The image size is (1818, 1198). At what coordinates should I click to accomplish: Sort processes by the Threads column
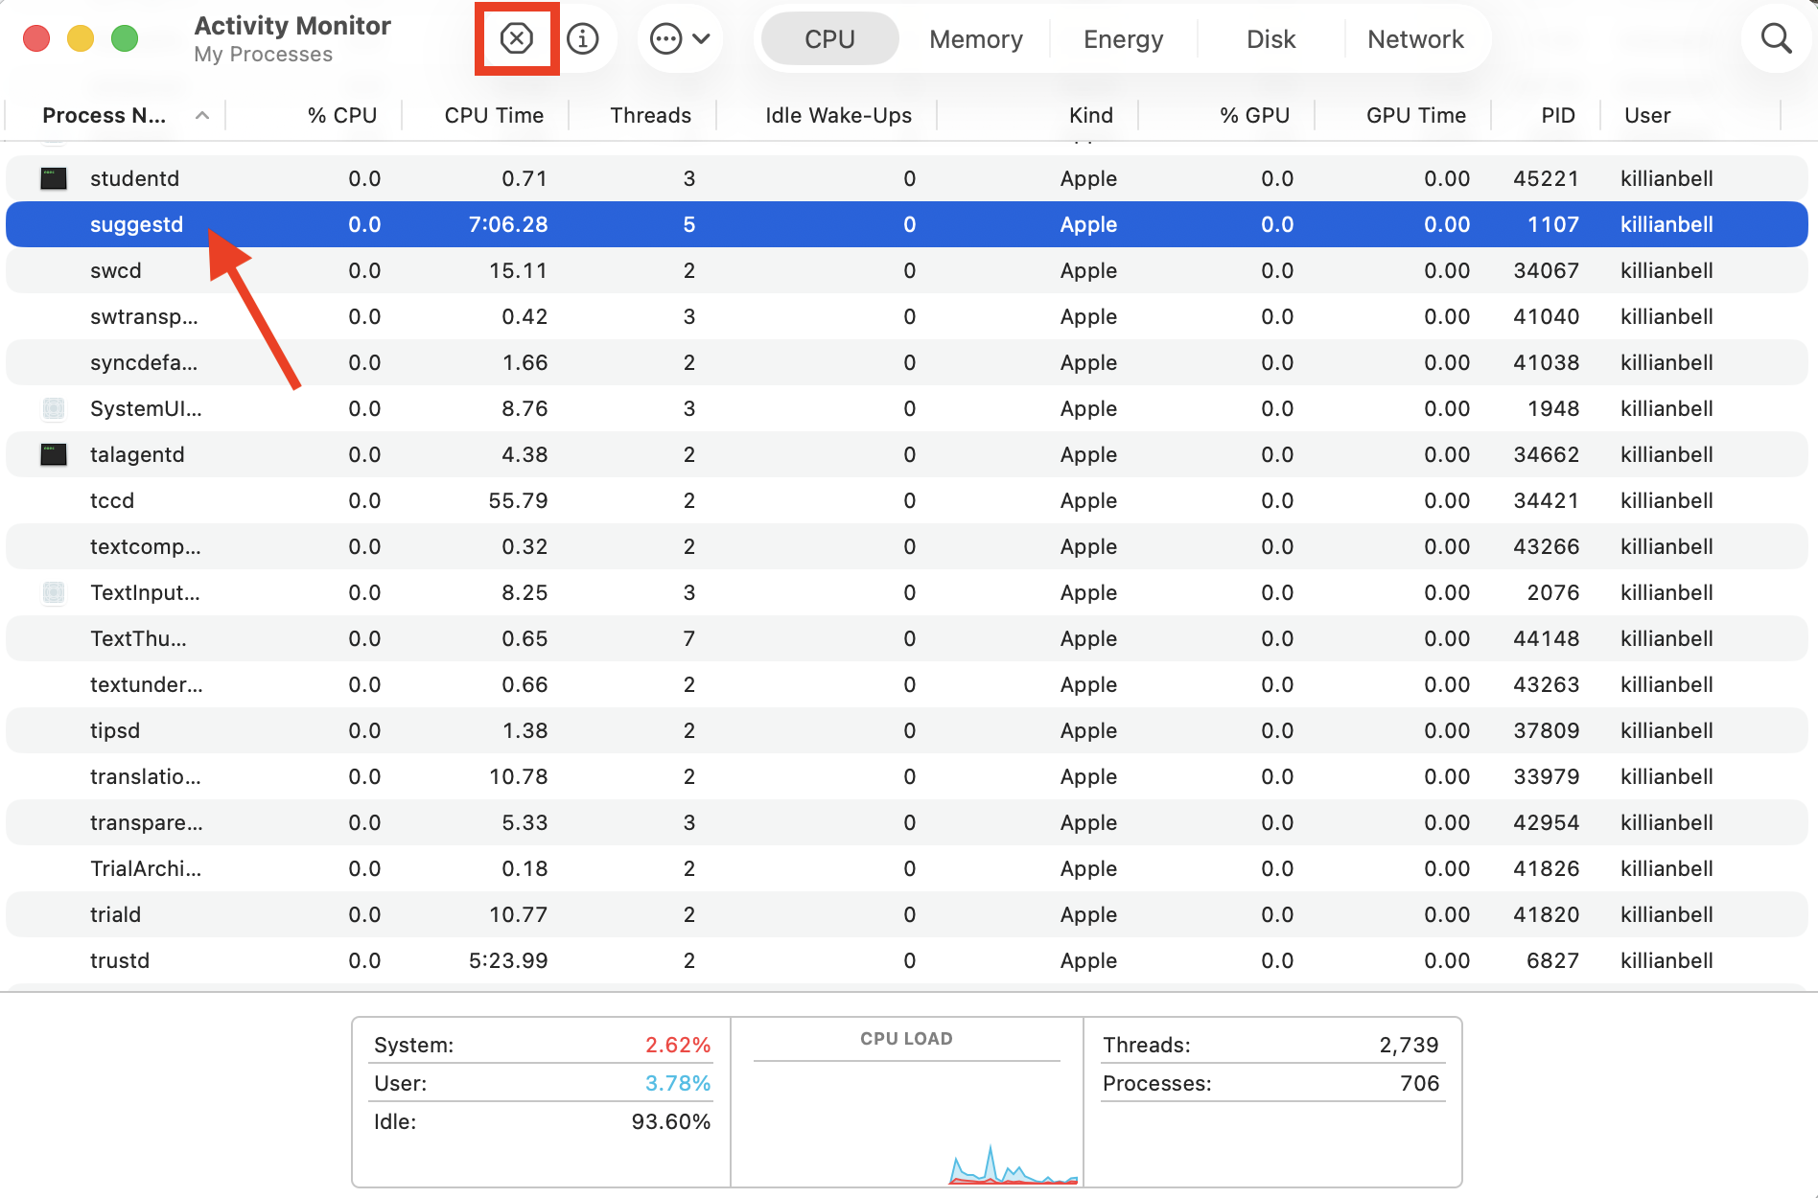click(651, 115)
